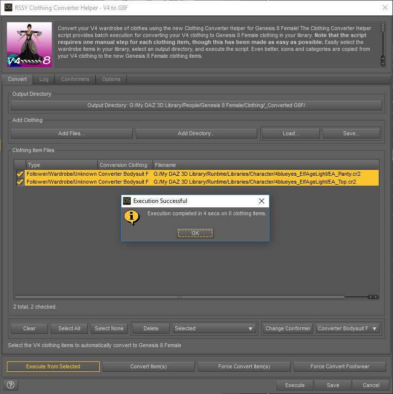Click Add Directory... button

click(196, 133)
